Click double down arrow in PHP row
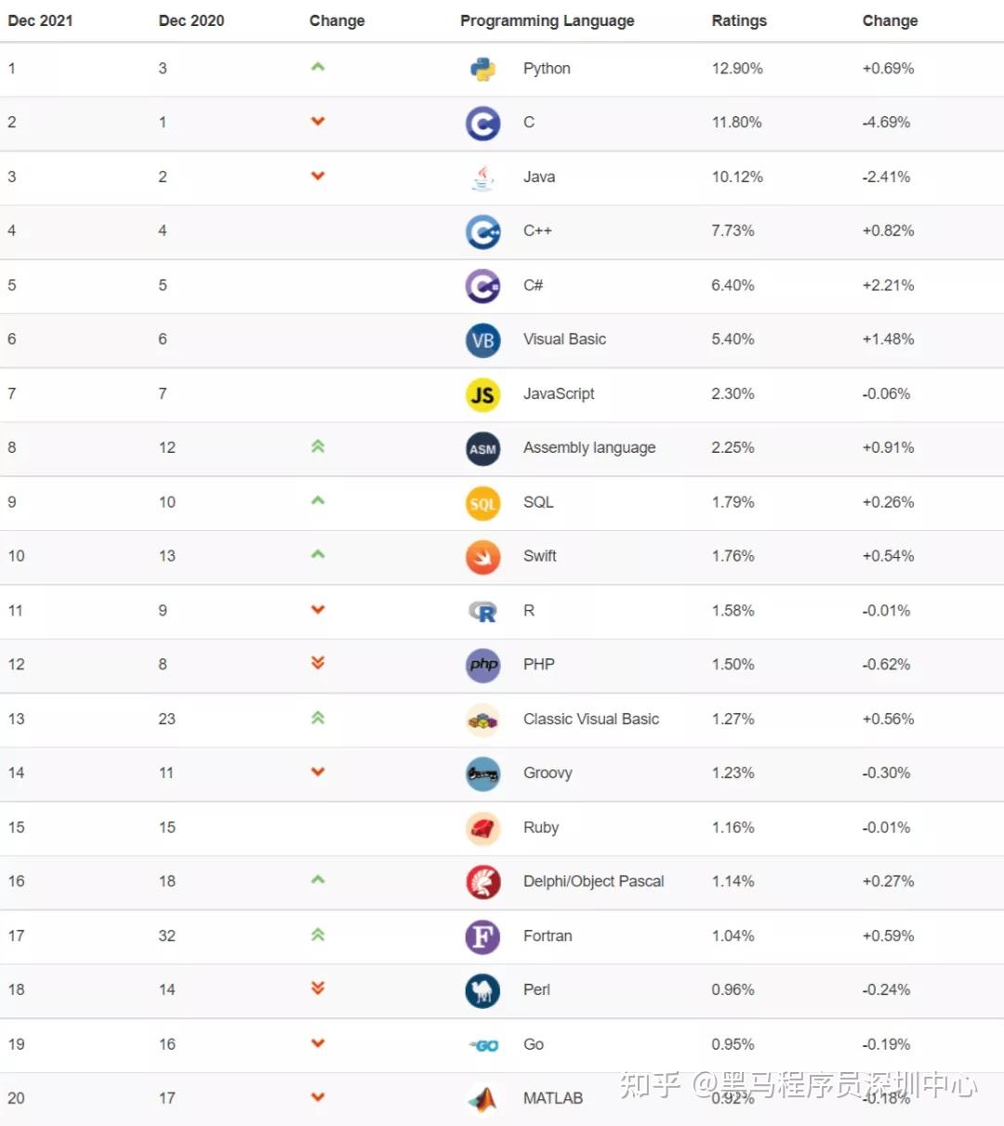1004x1126 pixels. (318, 663)
